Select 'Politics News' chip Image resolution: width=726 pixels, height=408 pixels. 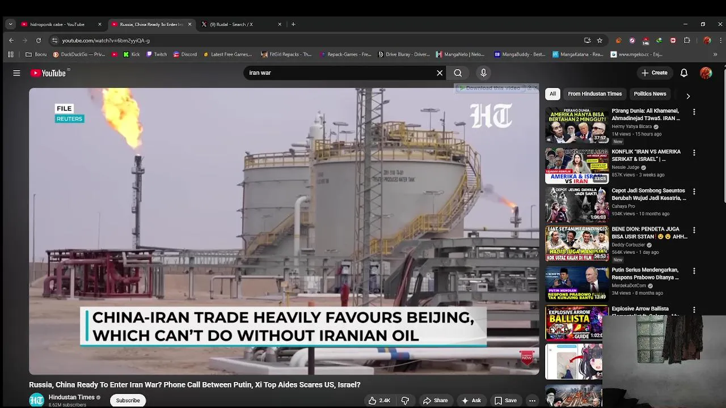(x=650, y=93)
